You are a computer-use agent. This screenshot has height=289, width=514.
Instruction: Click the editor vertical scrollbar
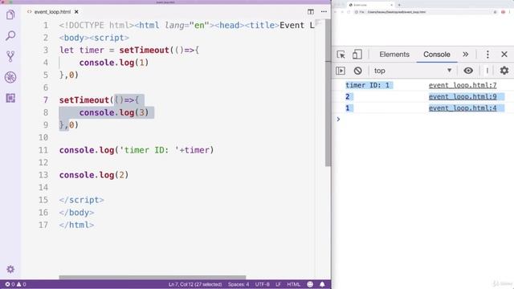click(328, 93)
